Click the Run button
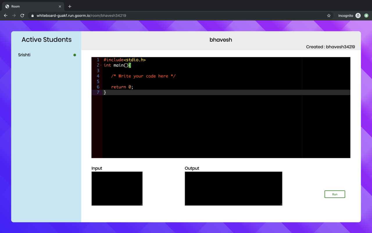Image resolution: width=372 pixels, height=233 pixels. point(335,194)
